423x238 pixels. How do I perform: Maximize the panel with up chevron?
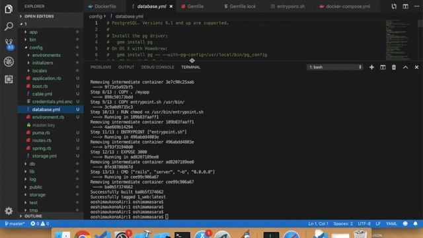[x=405, y=67]
